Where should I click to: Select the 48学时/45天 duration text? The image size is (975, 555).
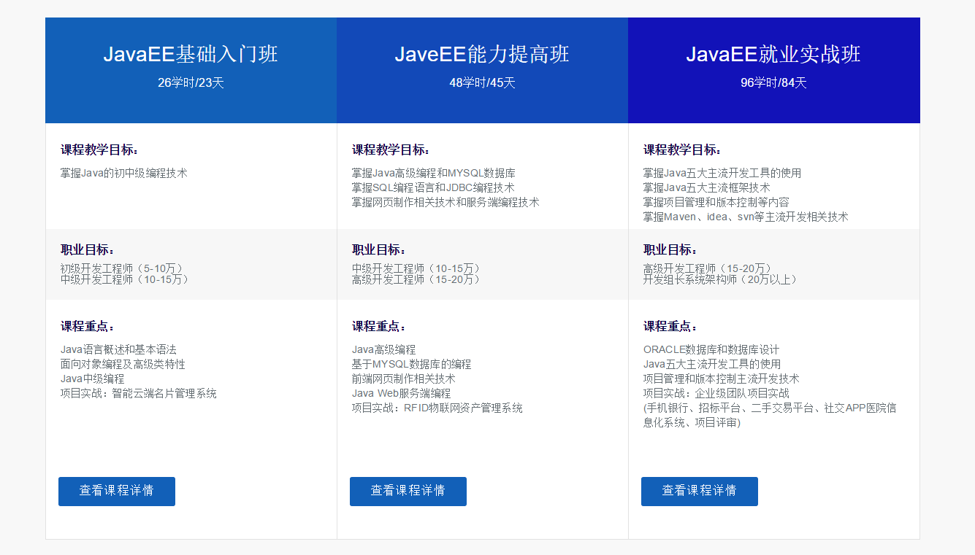click(482, 82)
